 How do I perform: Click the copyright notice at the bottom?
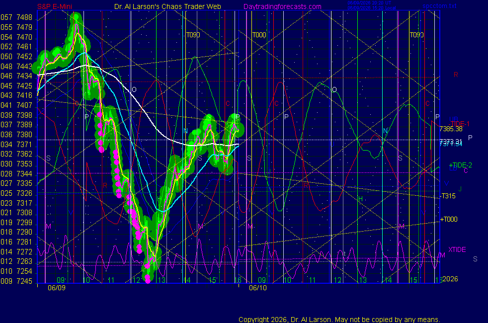pyautogui.click(x=339, y=320)
